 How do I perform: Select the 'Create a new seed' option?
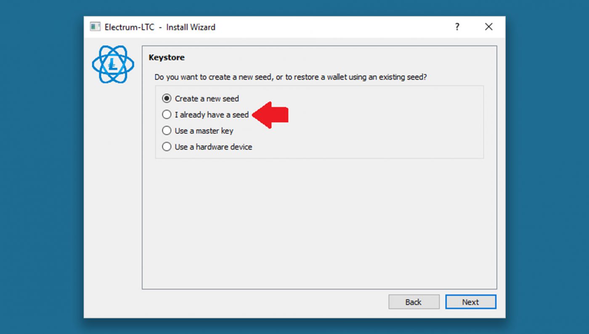point(200,99)
